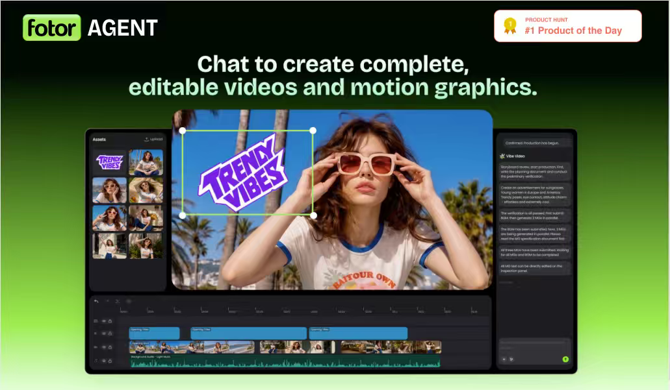Select the first blue Opening Titles clip
This screenshot has width=670, height=390.
[x=154, y=334]
